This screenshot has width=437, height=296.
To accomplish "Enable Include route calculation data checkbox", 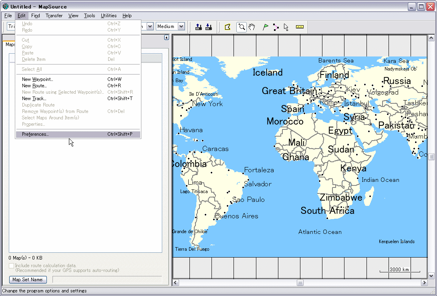I will [12, 266].
